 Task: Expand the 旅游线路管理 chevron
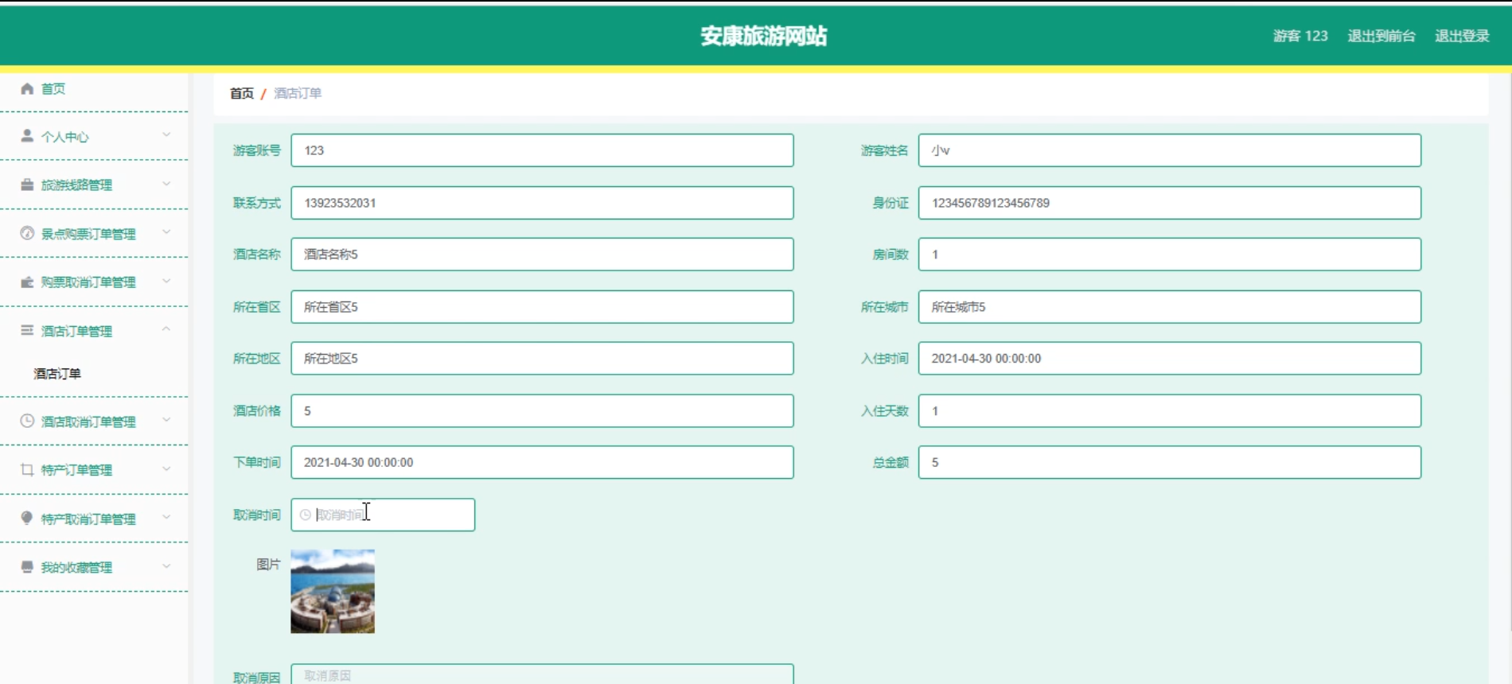166,184
